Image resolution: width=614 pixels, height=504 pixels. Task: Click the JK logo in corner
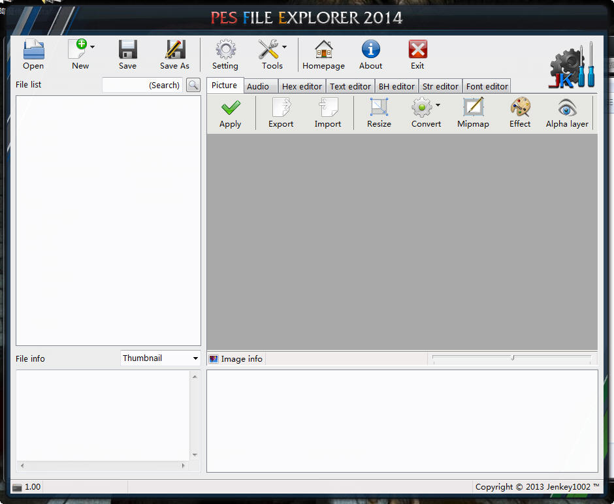coord(572,65)
